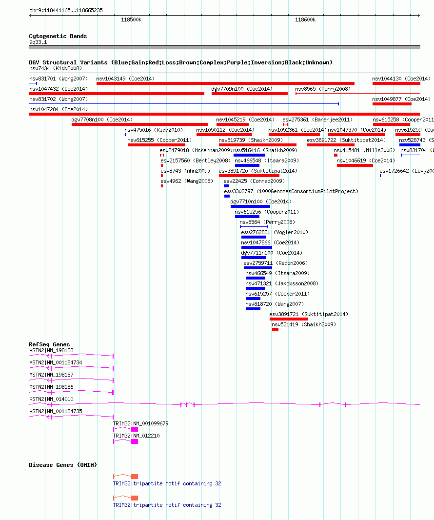Click nsv516416 (Shaikh2009) label
434x520 pixels.
[x=265, y=151]
